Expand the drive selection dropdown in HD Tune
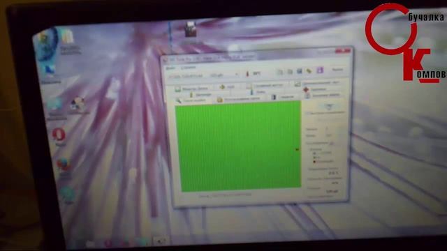The width and height of the screenshot is (447, 251). point(236,75)
